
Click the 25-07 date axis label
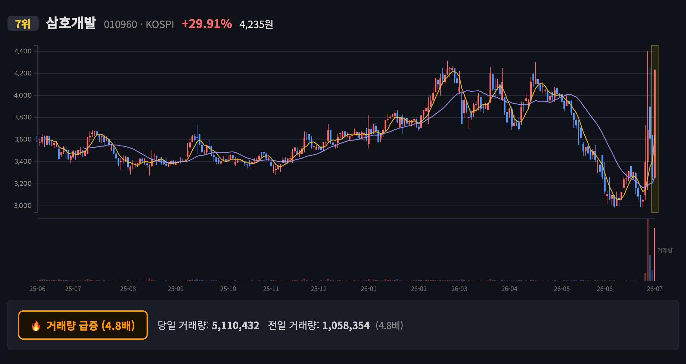point(73,289)
